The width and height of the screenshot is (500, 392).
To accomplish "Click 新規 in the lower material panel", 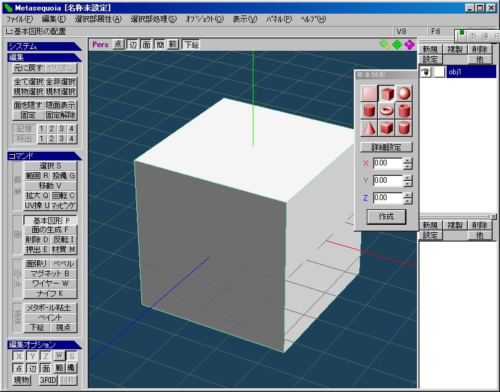I will [x=430, y=225].
